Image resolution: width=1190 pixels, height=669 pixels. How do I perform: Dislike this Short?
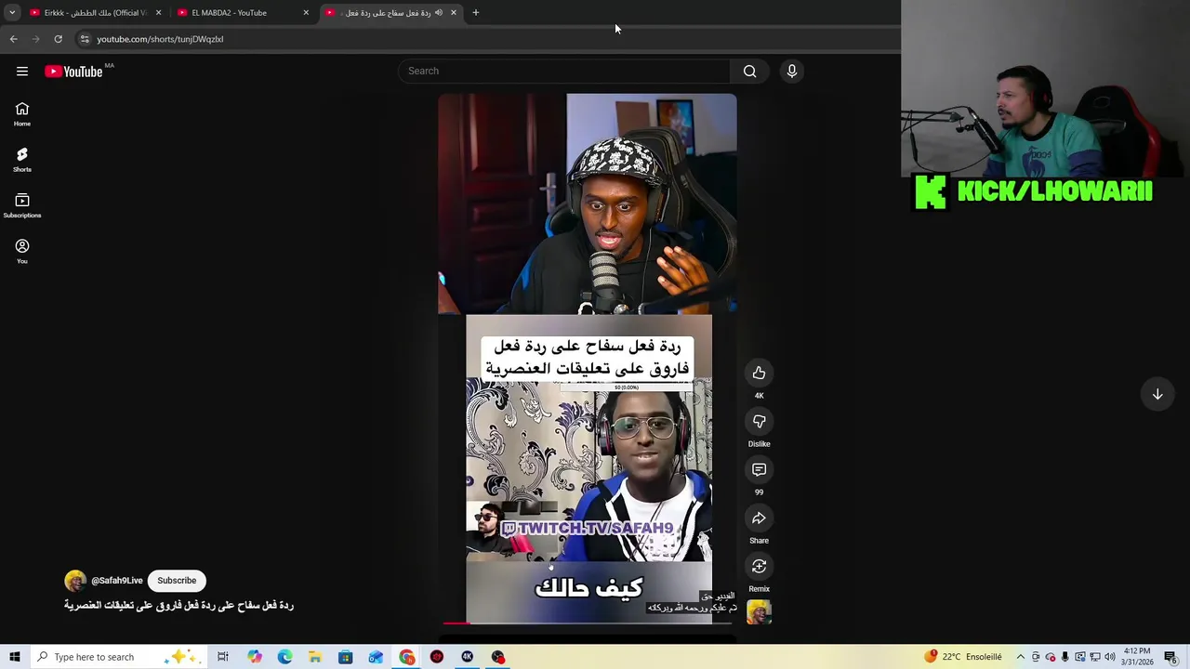pyautogui.click(x=759, y=421)
